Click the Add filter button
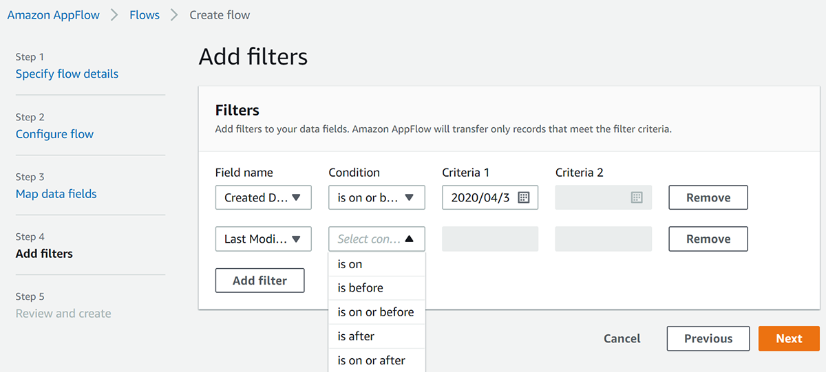The width and height of the screenshot is (826, 372). point(260,281)
